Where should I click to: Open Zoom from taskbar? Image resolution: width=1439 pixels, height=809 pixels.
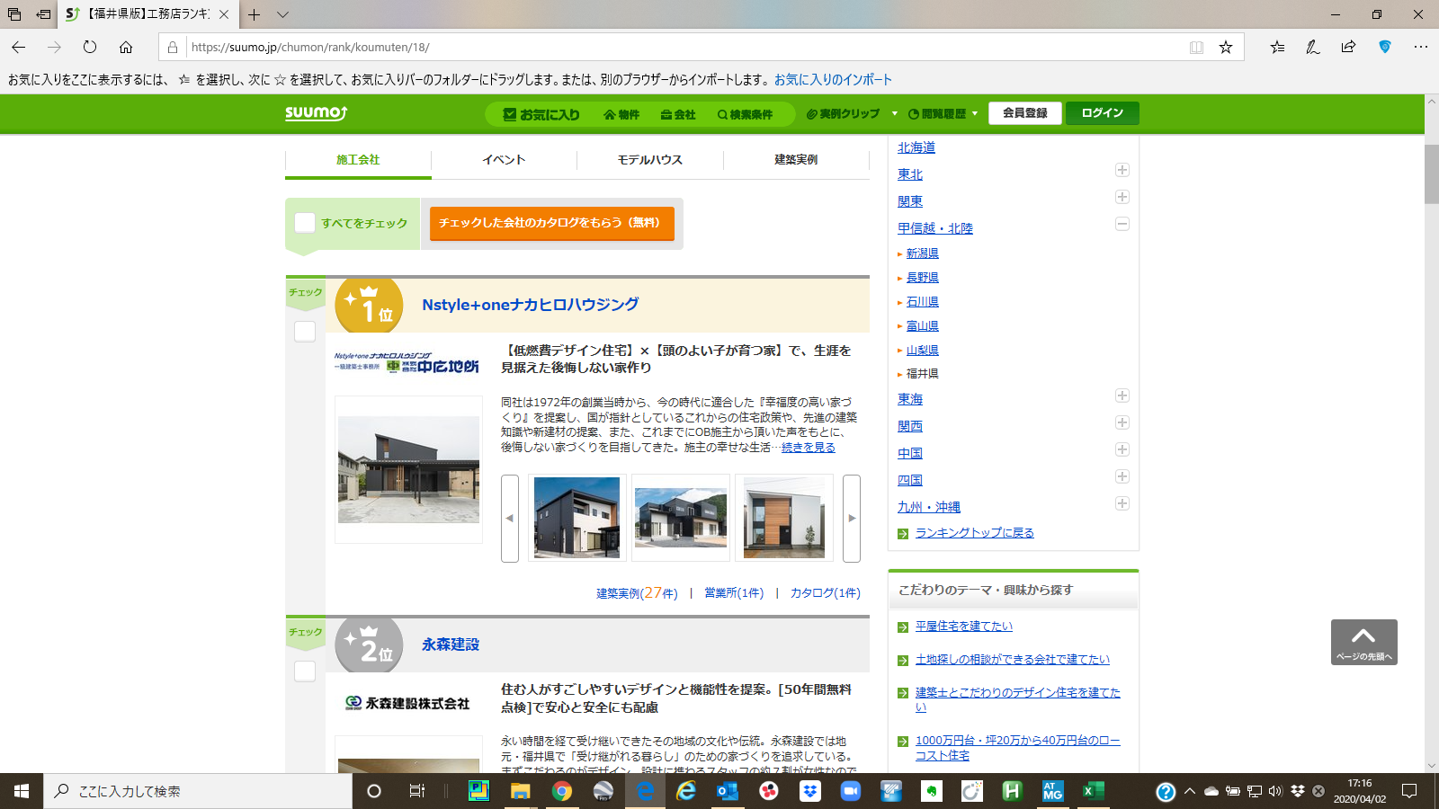850,791
